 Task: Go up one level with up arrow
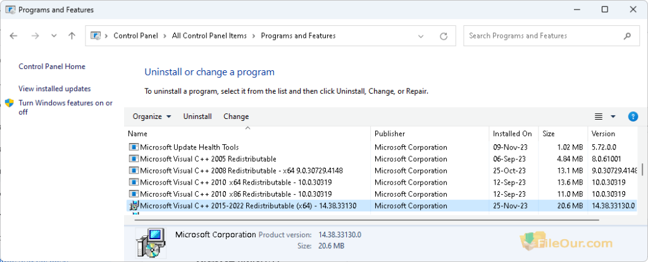(72, 36)
